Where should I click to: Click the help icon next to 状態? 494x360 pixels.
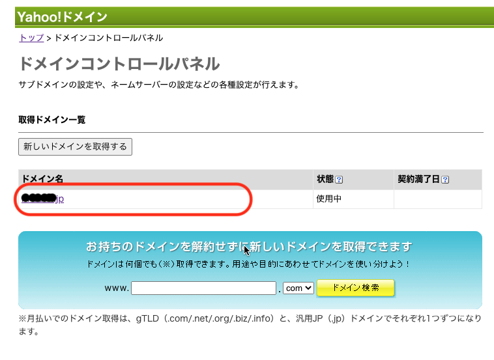(x=339, y=180)
